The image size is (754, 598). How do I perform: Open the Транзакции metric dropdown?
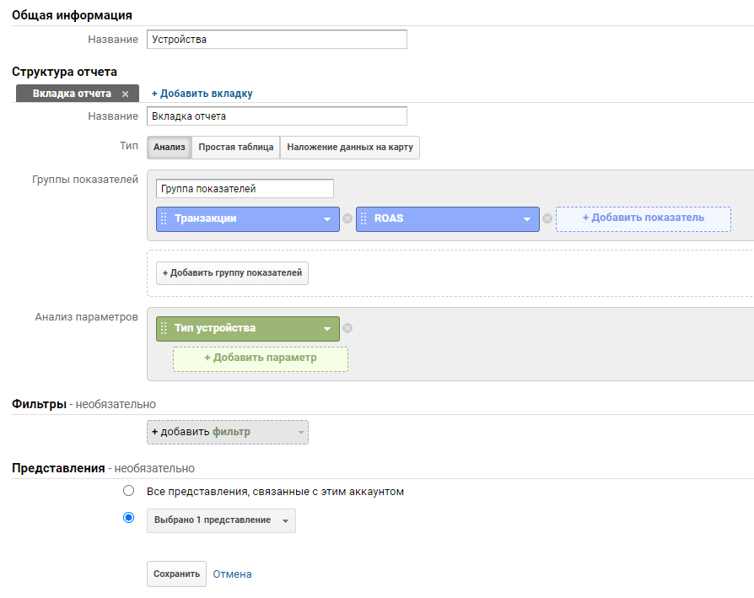[327, 218]
